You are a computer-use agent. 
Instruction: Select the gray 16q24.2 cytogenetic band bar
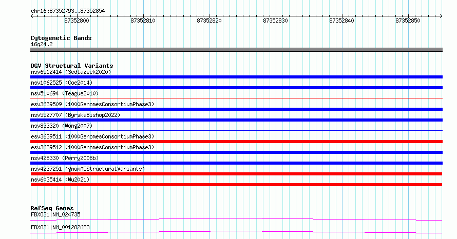(236, 50)
